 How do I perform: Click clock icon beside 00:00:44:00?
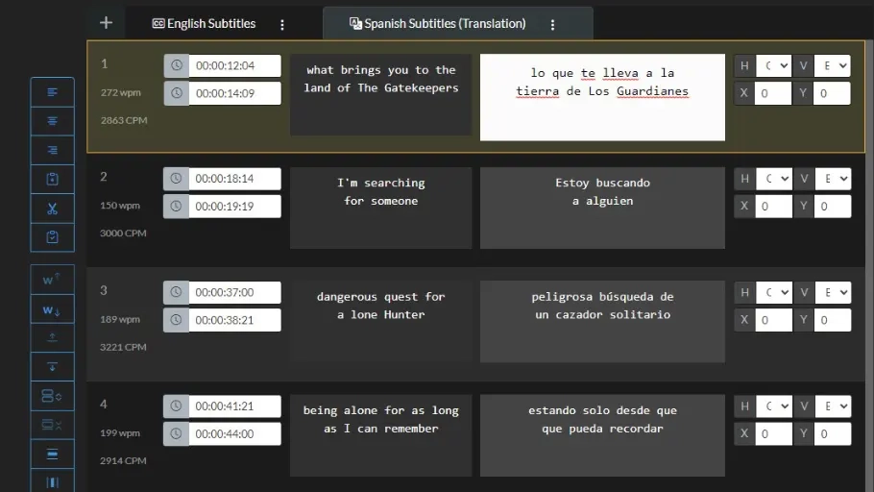pyautogui.click(x=176, y=433)
